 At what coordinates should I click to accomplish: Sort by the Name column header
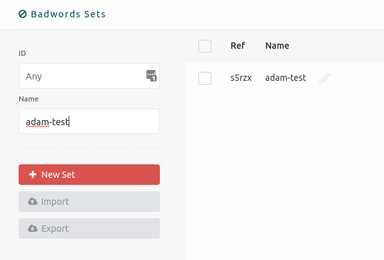(x=277, y=46)
